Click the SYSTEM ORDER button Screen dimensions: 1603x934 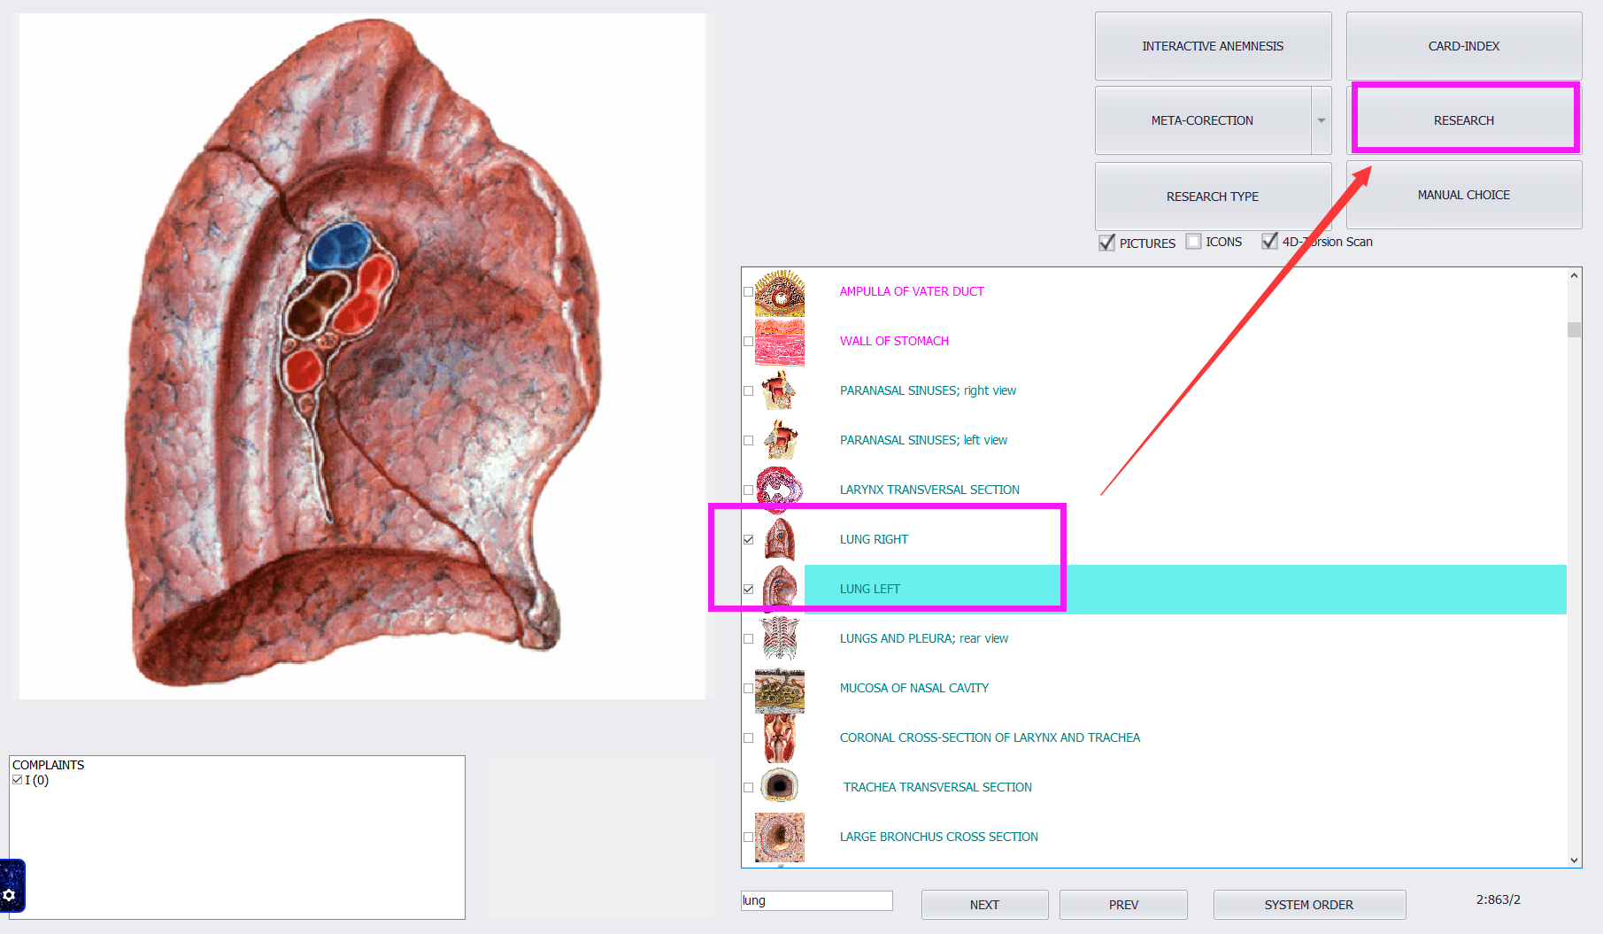(1308, 905)
